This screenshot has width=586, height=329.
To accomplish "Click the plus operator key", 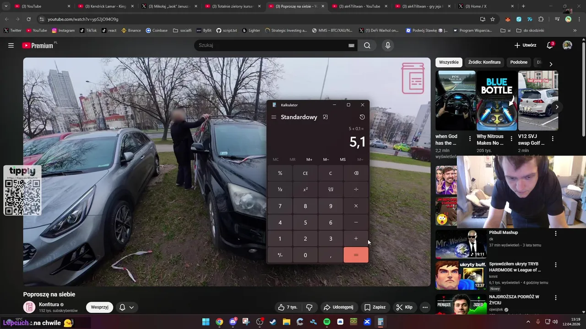I will (x=356, y=239).
